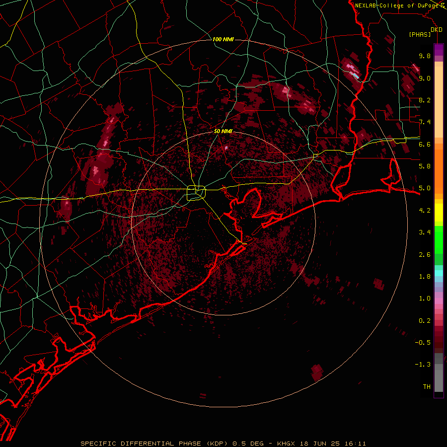Viewport: 447px width, 447px height.
Task: Click the 1.8 value on the color scale
Action: (425, 277)
